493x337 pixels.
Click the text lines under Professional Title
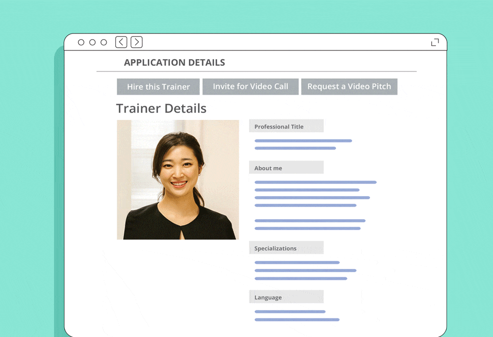click(x=303, y=144)
